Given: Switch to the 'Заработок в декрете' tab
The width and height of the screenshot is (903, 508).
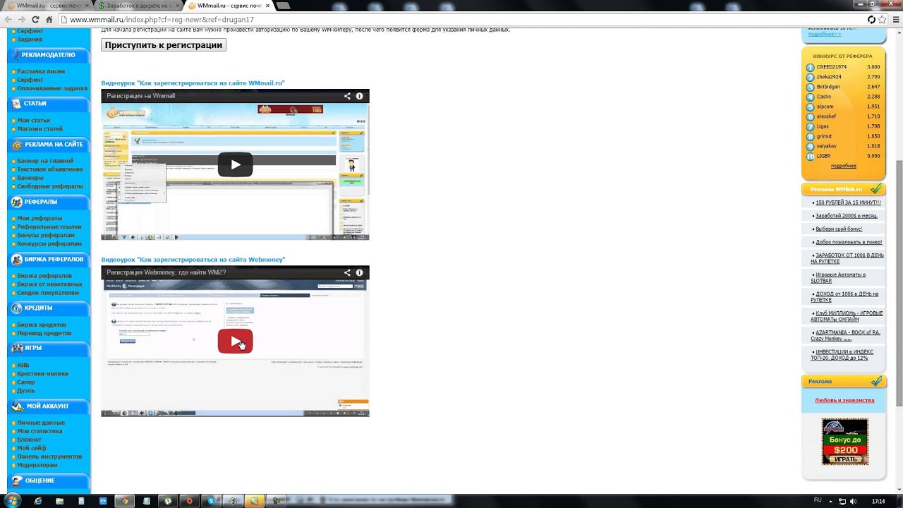Looking at the screenshot, I should pyautogui.click(x=138, y=6).
